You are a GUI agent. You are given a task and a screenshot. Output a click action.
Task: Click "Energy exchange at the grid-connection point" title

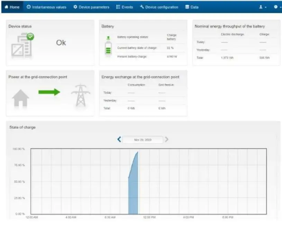coord(140,77)
